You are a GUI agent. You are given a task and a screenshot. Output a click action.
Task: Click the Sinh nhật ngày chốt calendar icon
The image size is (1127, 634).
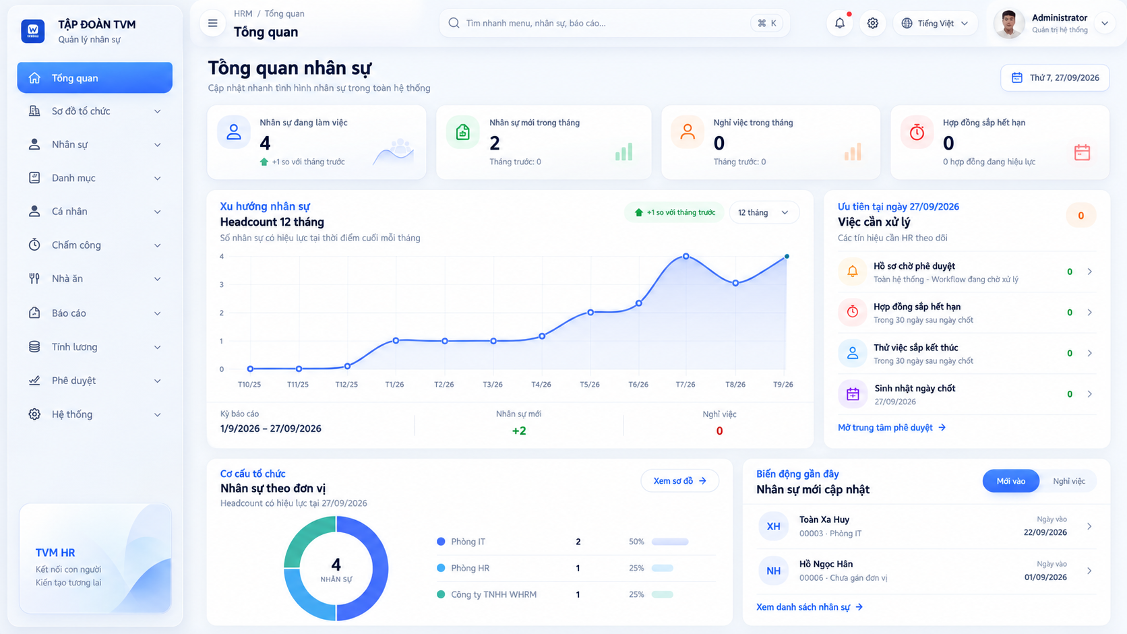click(853, 394)
